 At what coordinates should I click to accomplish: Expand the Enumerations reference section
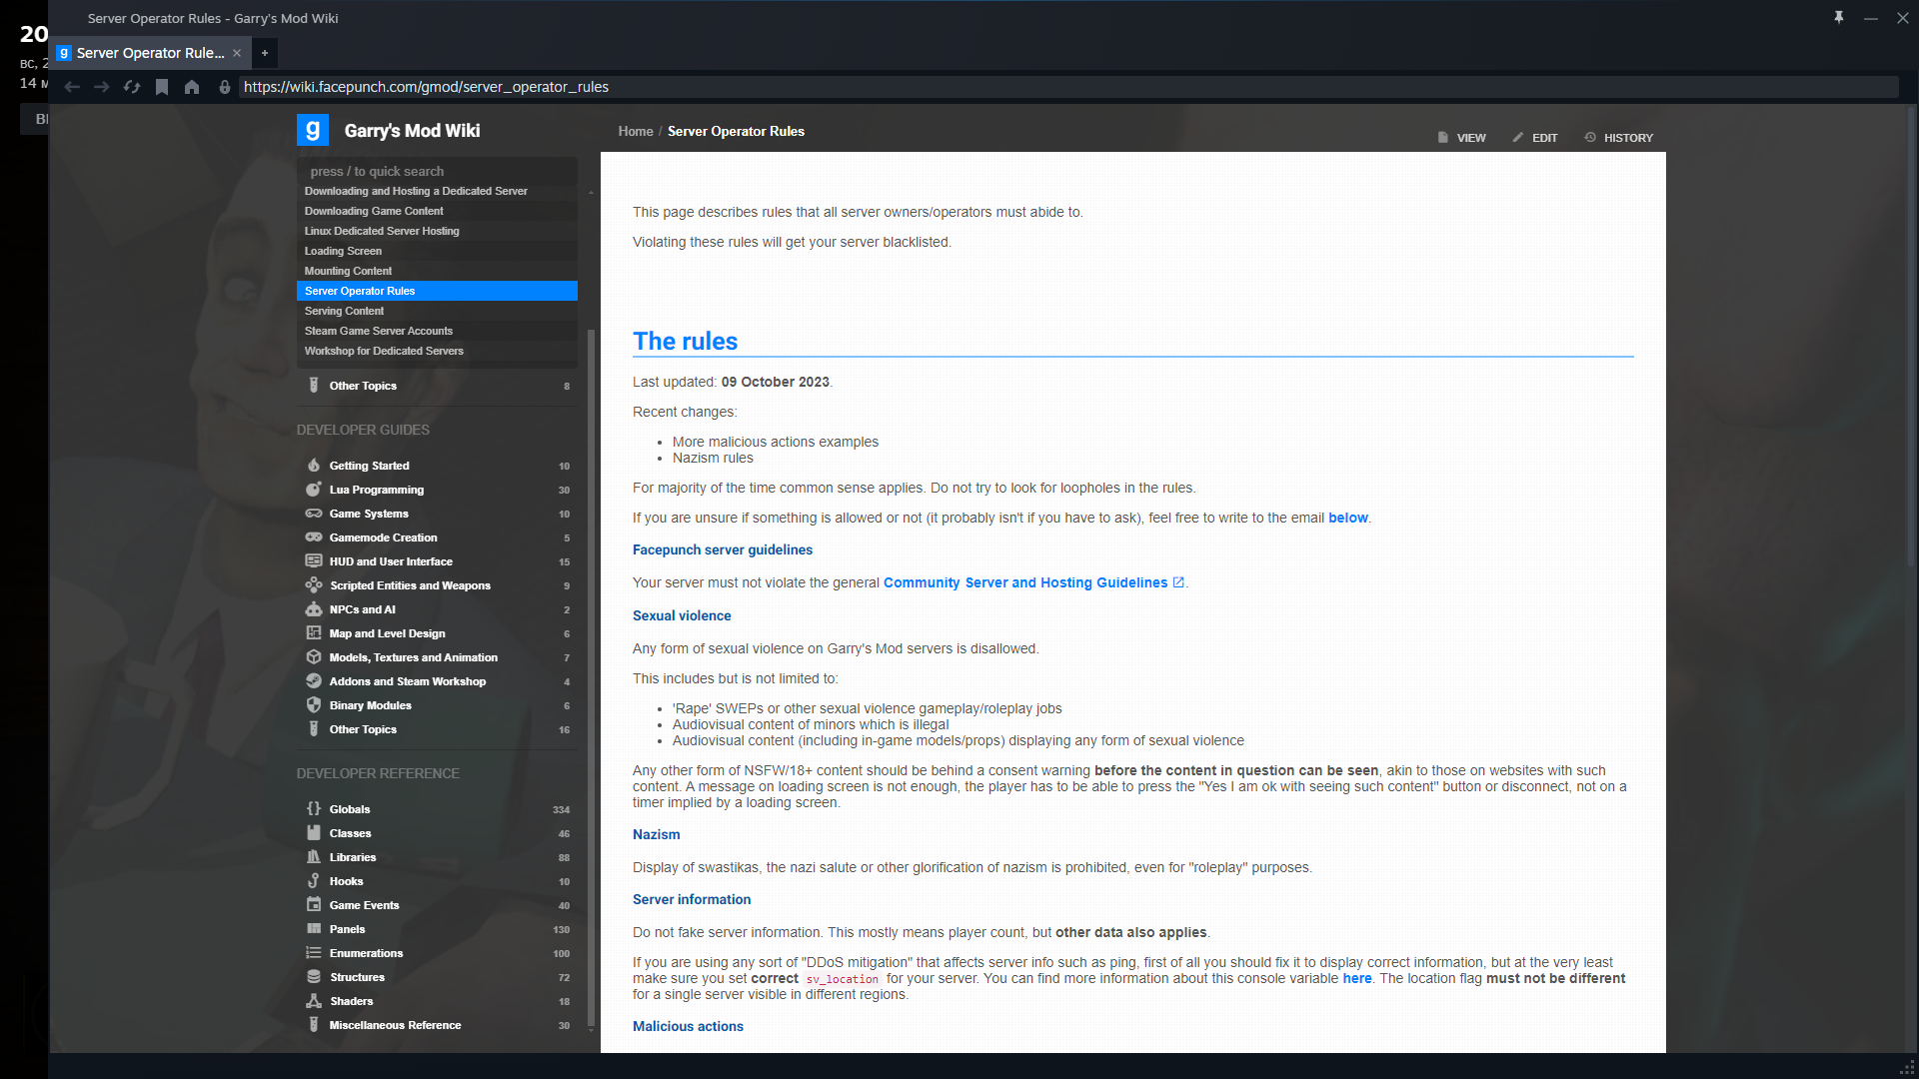coord(437,953)
